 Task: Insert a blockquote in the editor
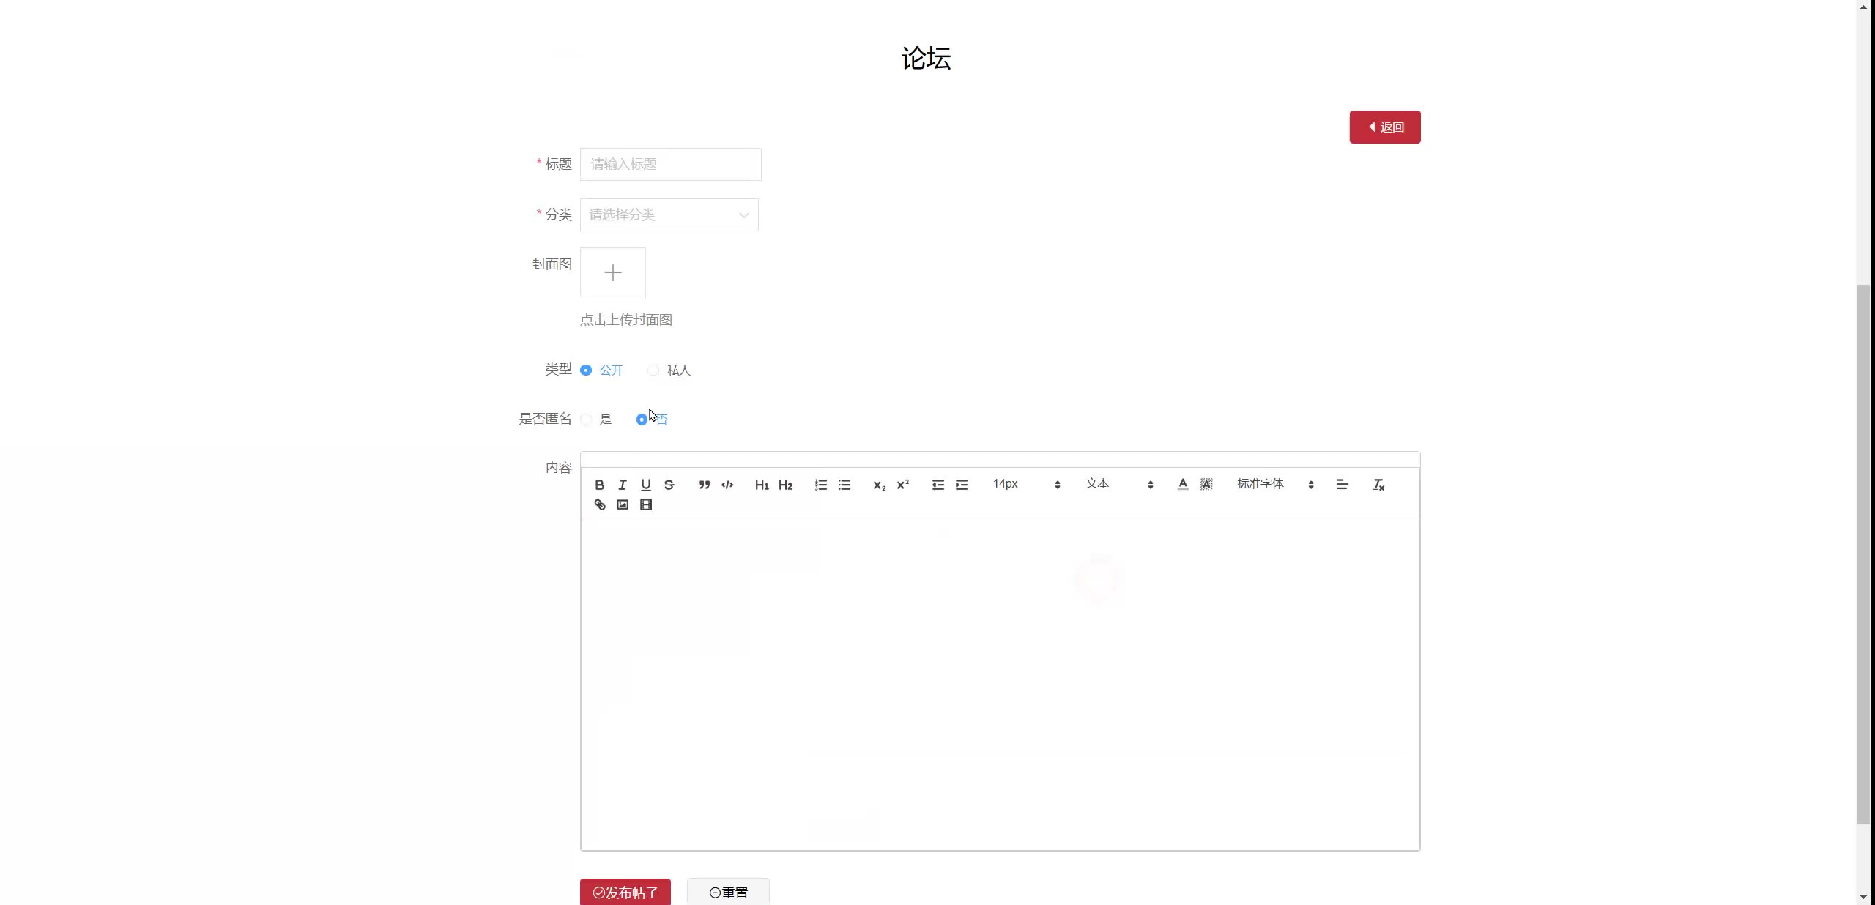pyautogui.click(x=704, y=485)
